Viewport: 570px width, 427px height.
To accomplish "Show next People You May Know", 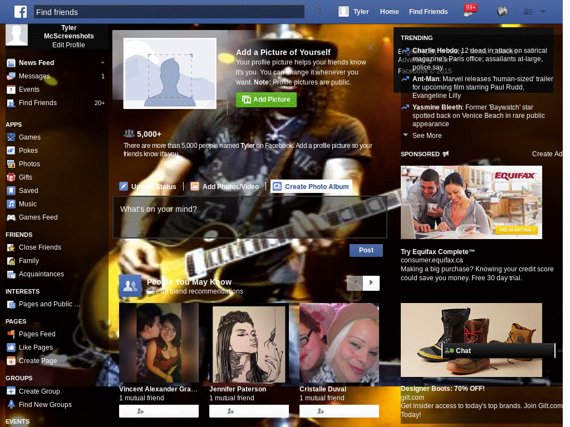I will point(371,283).
